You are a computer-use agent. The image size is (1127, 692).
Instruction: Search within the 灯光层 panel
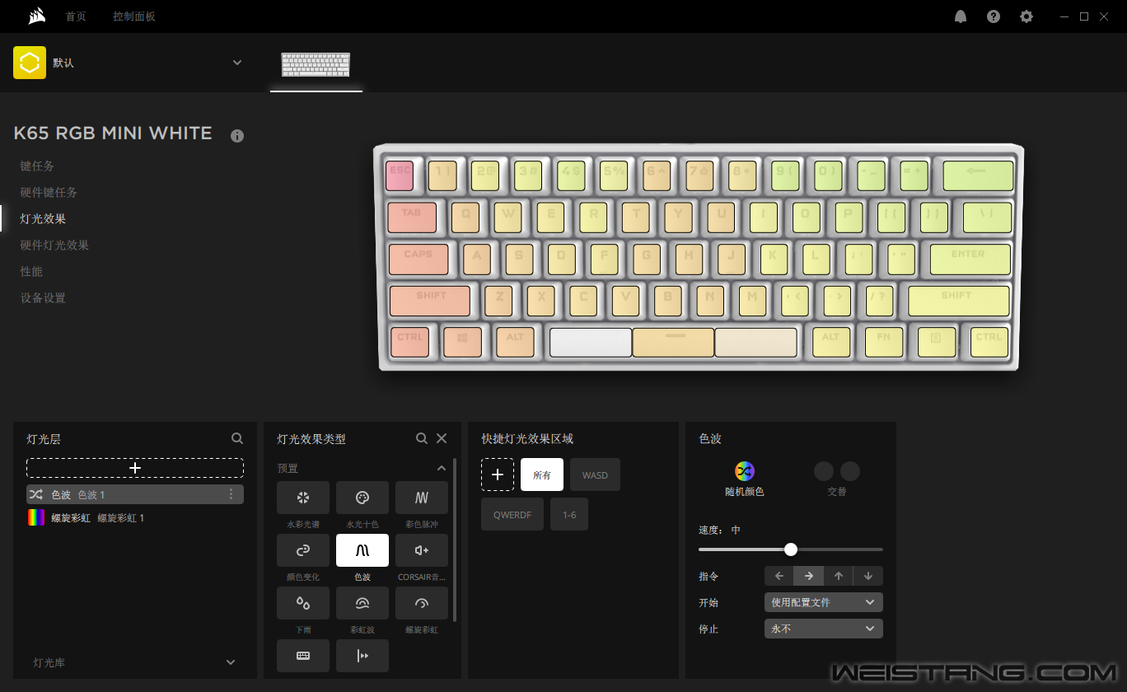237,438
